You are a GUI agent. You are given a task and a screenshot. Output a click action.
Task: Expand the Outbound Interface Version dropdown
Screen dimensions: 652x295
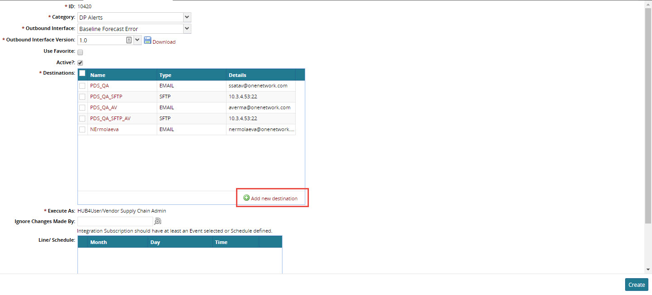click(x=138, y=40)
